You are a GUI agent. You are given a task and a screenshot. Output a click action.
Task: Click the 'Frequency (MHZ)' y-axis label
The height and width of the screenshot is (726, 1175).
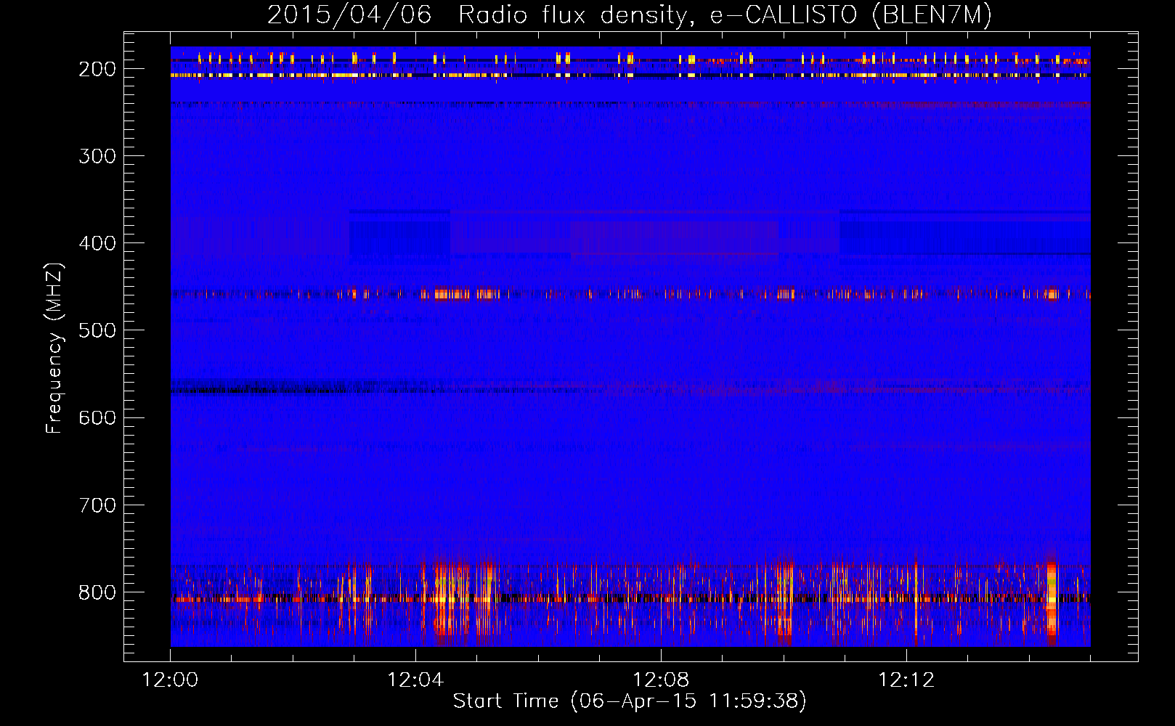click(54, 348)
